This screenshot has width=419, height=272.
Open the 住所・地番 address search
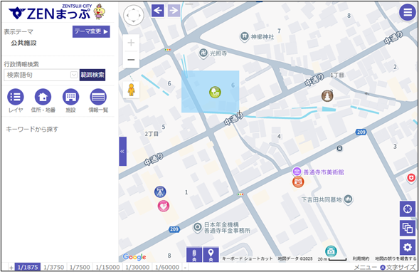[43, 97]
